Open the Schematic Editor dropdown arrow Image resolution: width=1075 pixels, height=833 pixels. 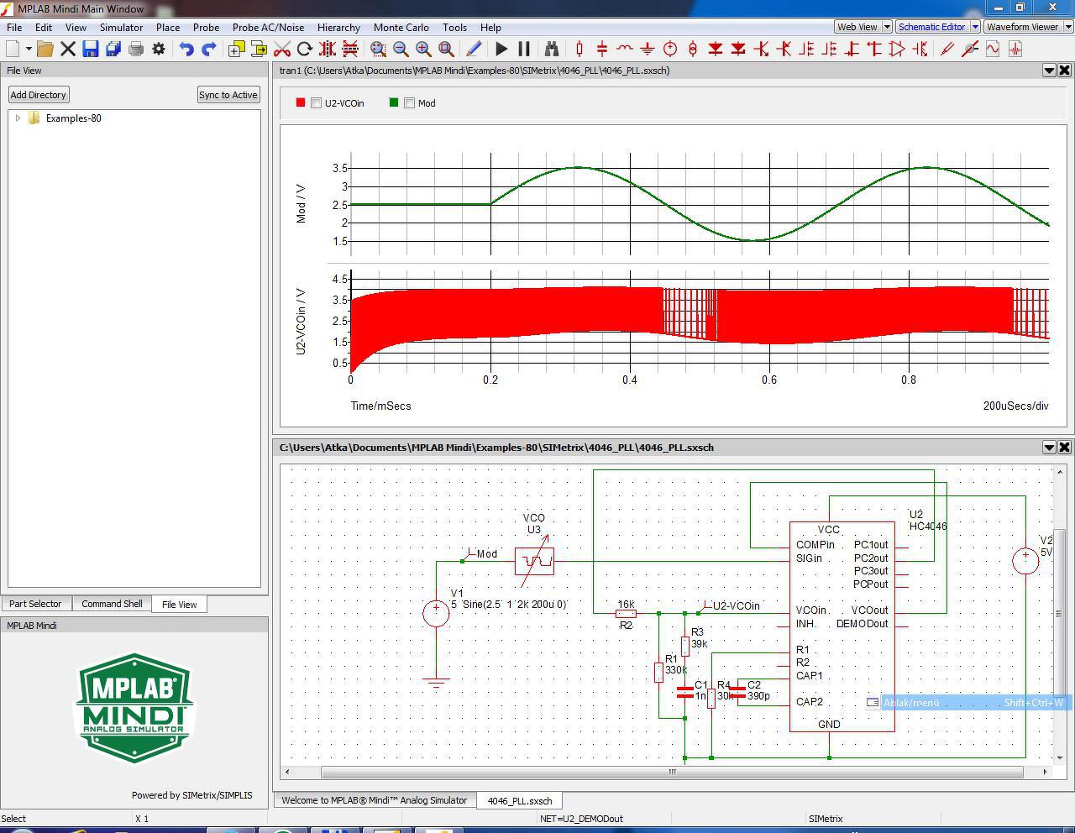click(x=974, y=27)
